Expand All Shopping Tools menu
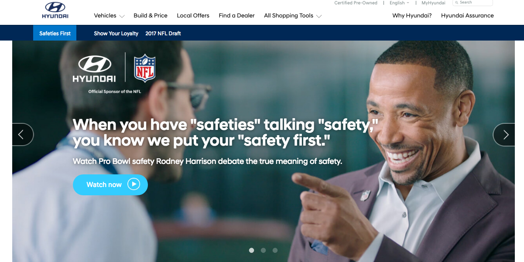This screenshot has width=524, height=262. [293, 16]
